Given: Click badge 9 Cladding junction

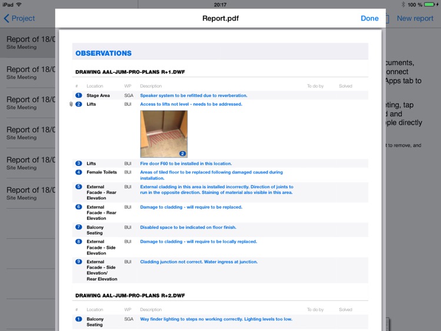Looking at the screenshot, I should tap(79, 262).
